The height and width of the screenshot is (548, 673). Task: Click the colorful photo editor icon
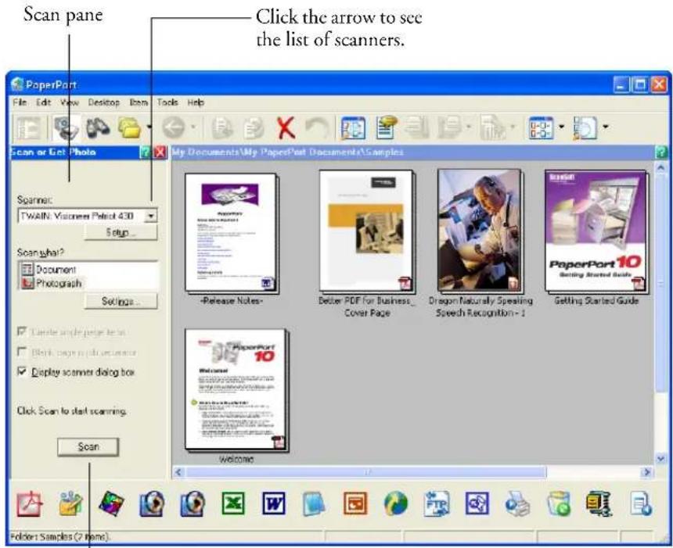click(111, 503)
